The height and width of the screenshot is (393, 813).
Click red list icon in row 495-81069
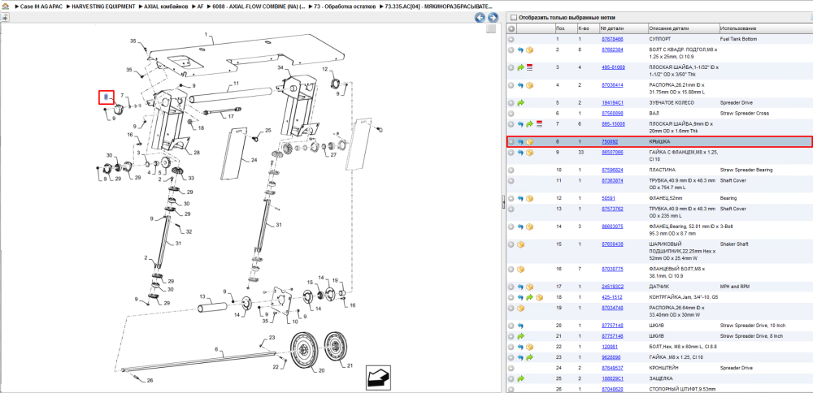coord(530,67)
